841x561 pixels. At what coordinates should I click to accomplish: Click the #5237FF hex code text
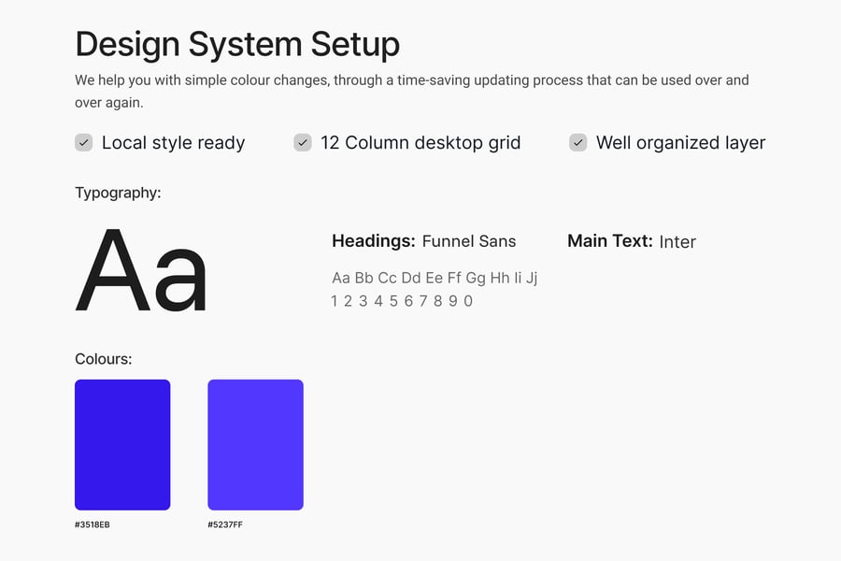click(225, 525)
